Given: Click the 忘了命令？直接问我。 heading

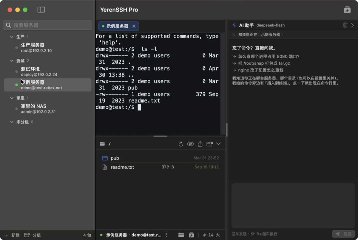Looking at the screenshot, I should [x=254, y=48].
